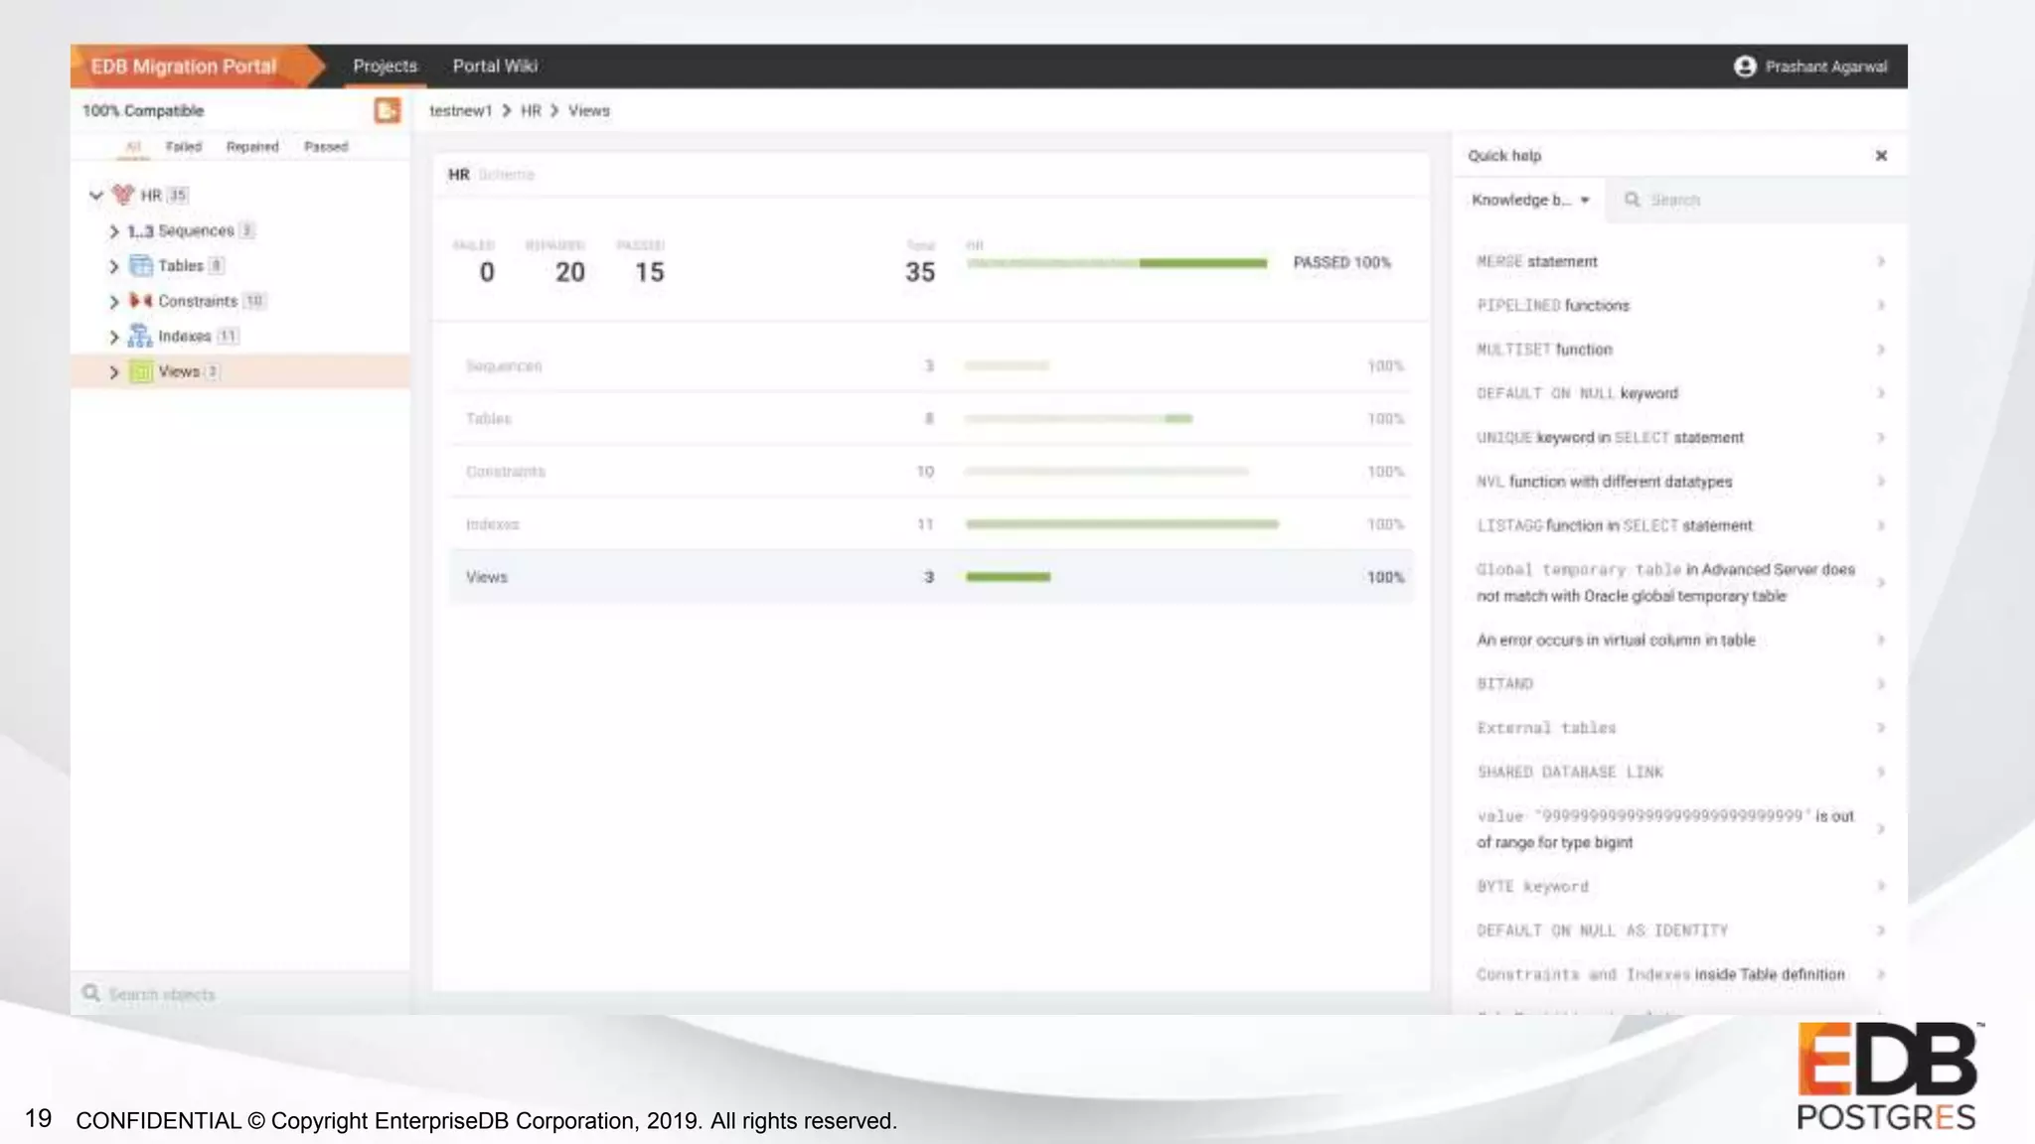Filter objects by the Passed tab

click(x=326, y=147)
